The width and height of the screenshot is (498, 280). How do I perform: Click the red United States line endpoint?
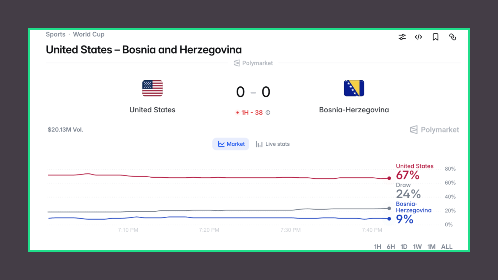click(389, 178)
